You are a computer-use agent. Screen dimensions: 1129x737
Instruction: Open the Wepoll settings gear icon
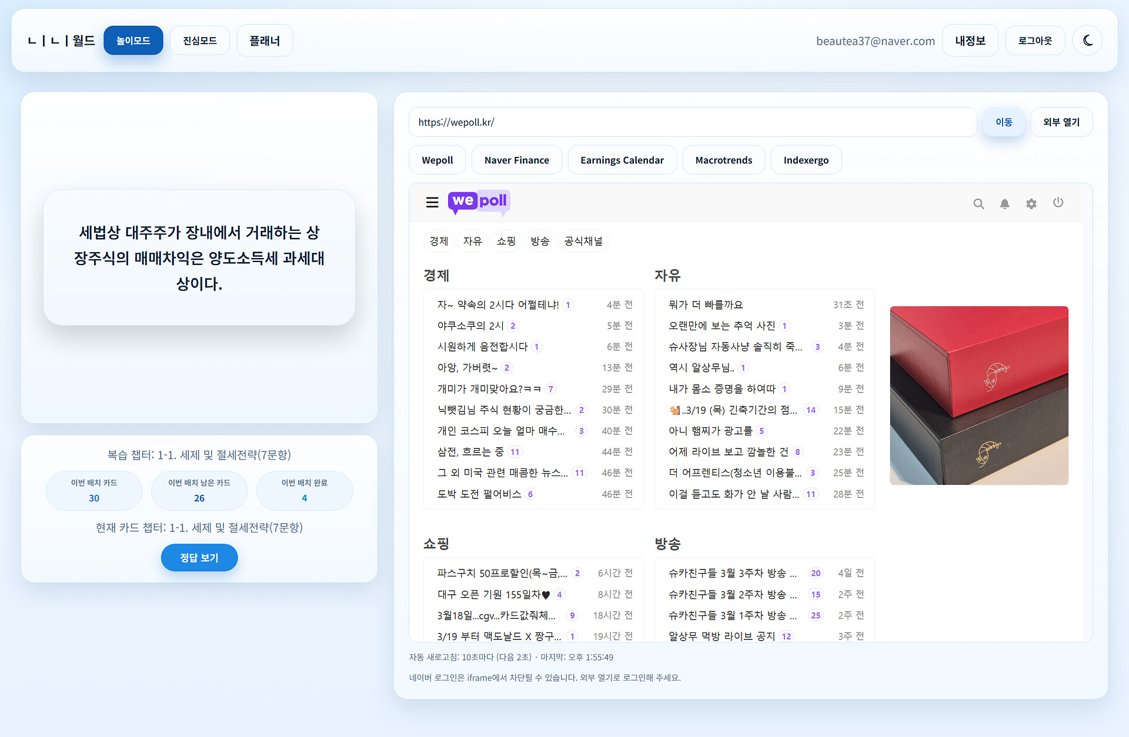(x=1031, y=203)
